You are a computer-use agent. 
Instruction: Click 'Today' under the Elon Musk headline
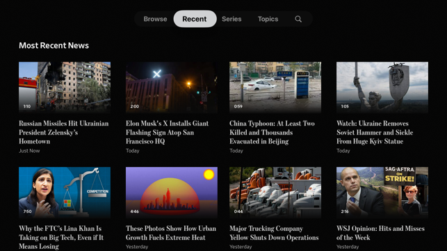point(133,150)
